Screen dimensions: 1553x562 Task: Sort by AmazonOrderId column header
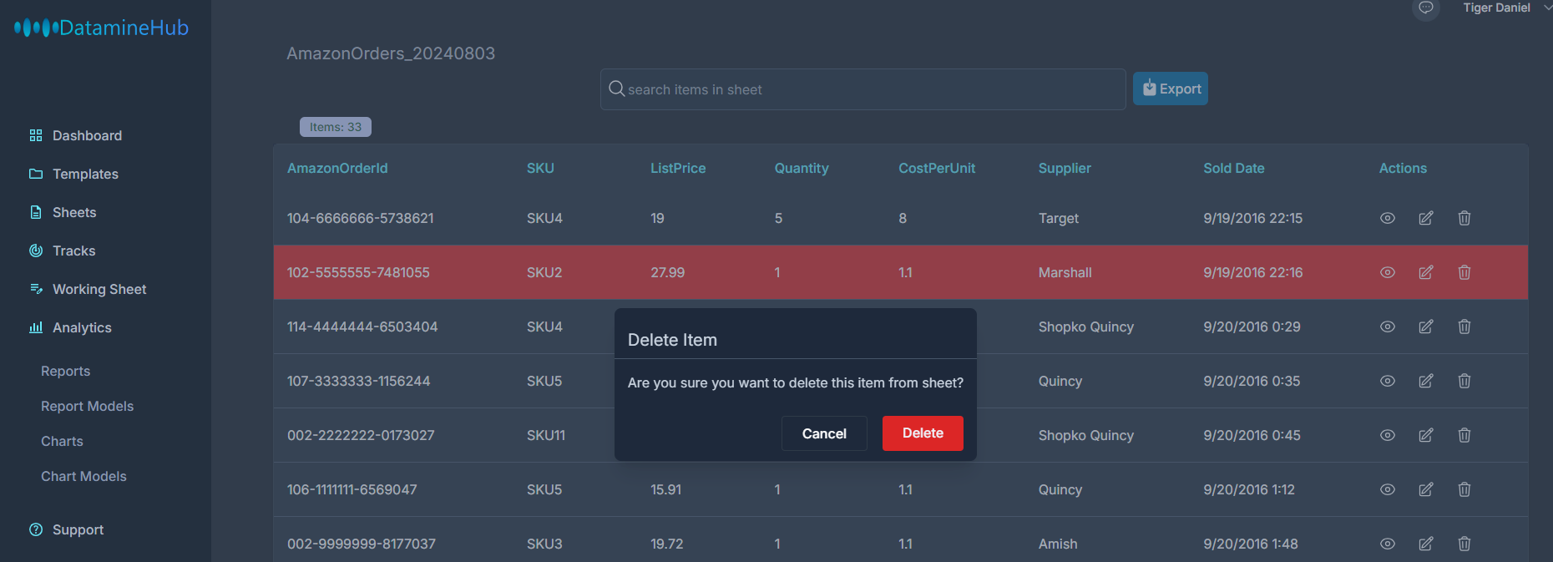[337, 168]
